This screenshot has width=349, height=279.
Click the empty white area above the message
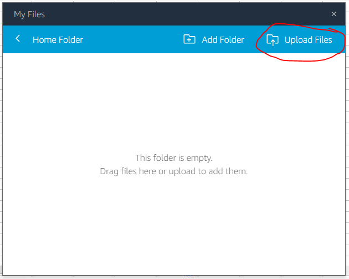174,100
